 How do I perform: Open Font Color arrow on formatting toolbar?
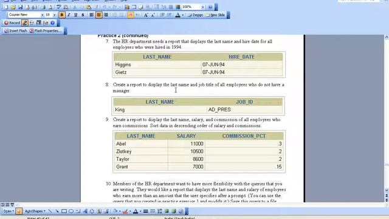tap(183, 15)
